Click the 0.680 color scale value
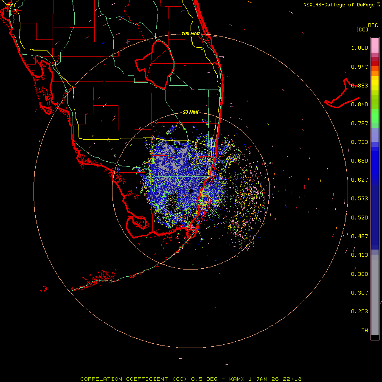The image size is (382, 382). coord(360,161)
